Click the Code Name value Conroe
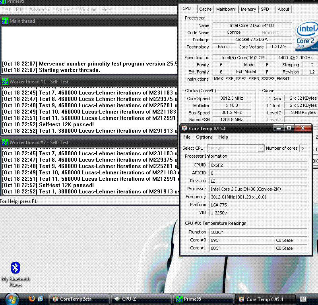Image resolution: width=318 pixels, height=305 pixels. click(x=234, y=32)
